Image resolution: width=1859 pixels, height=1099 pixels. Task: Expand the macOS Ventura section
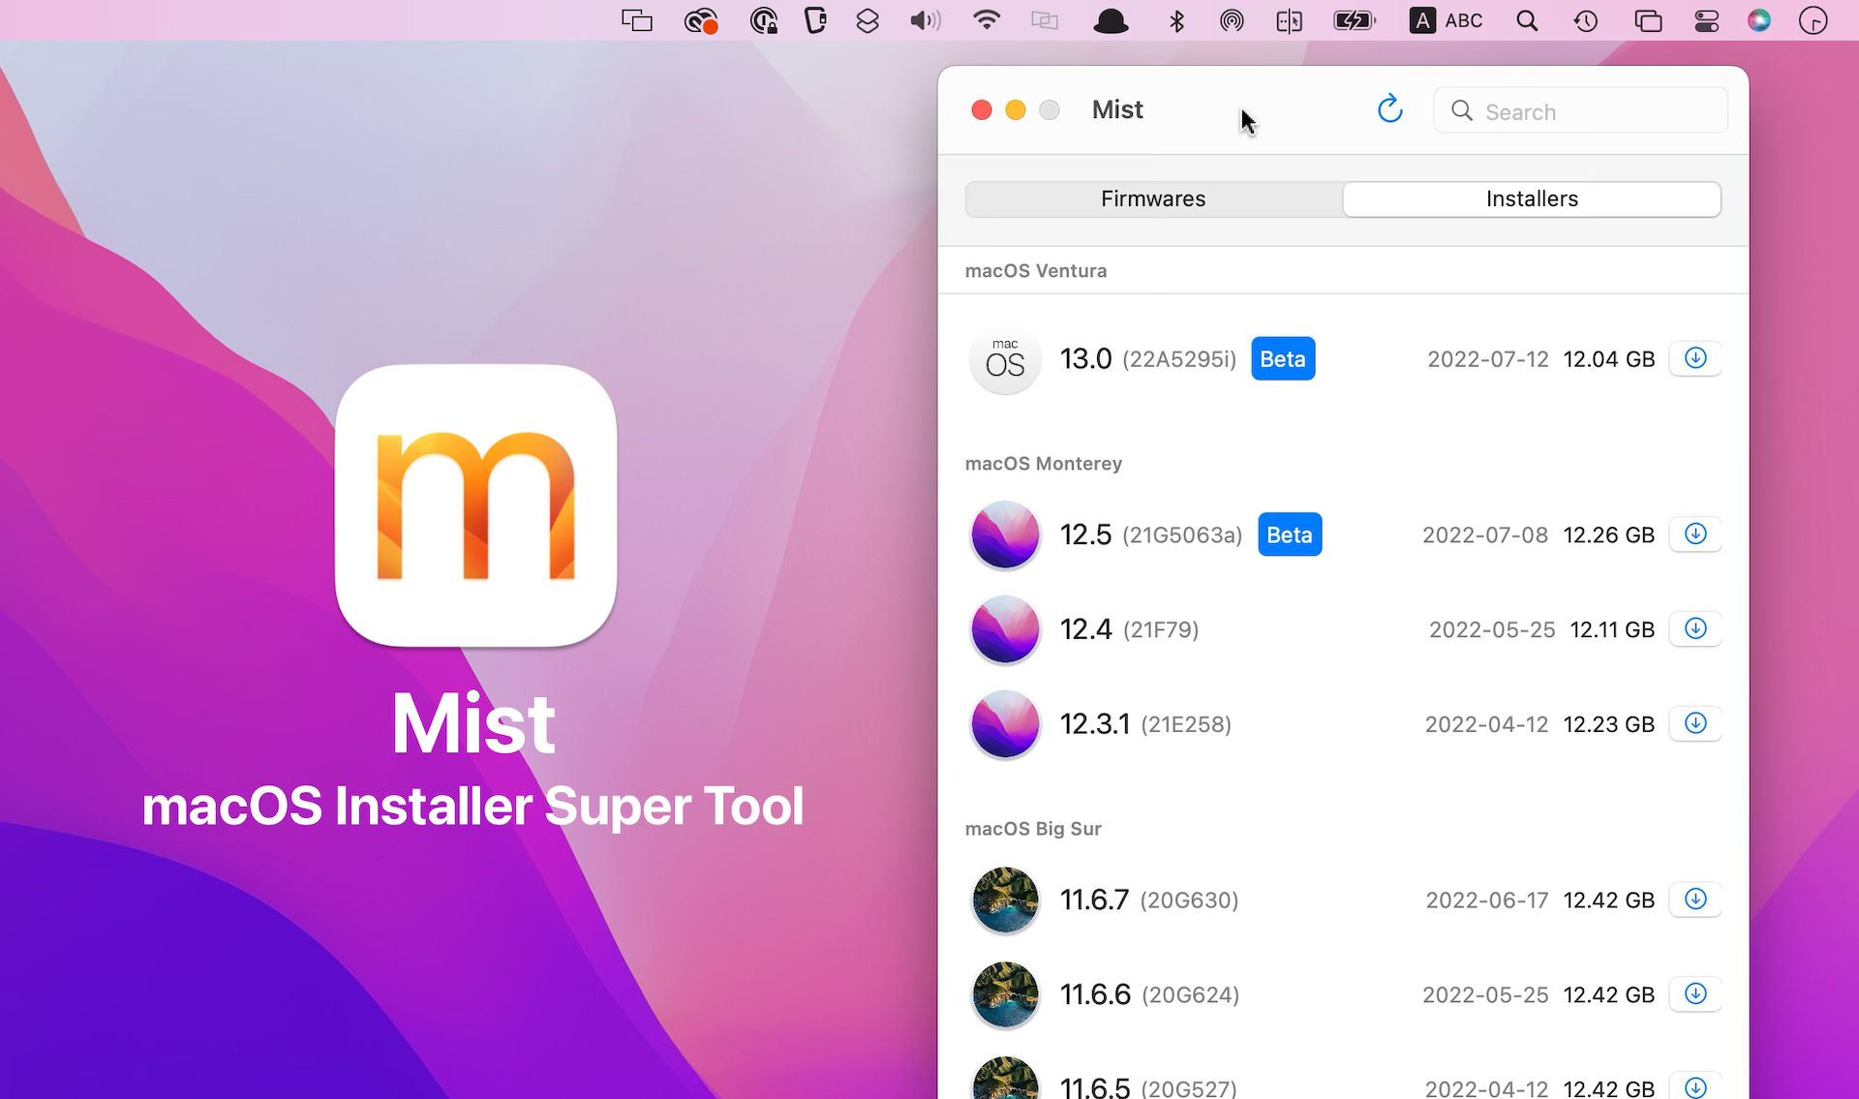(x=1035, y=269)
